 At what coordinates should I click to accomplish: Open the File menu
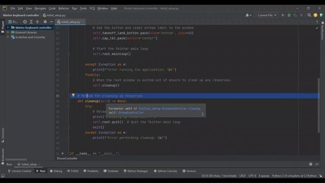pyautogui.click(x=13, y=9)
